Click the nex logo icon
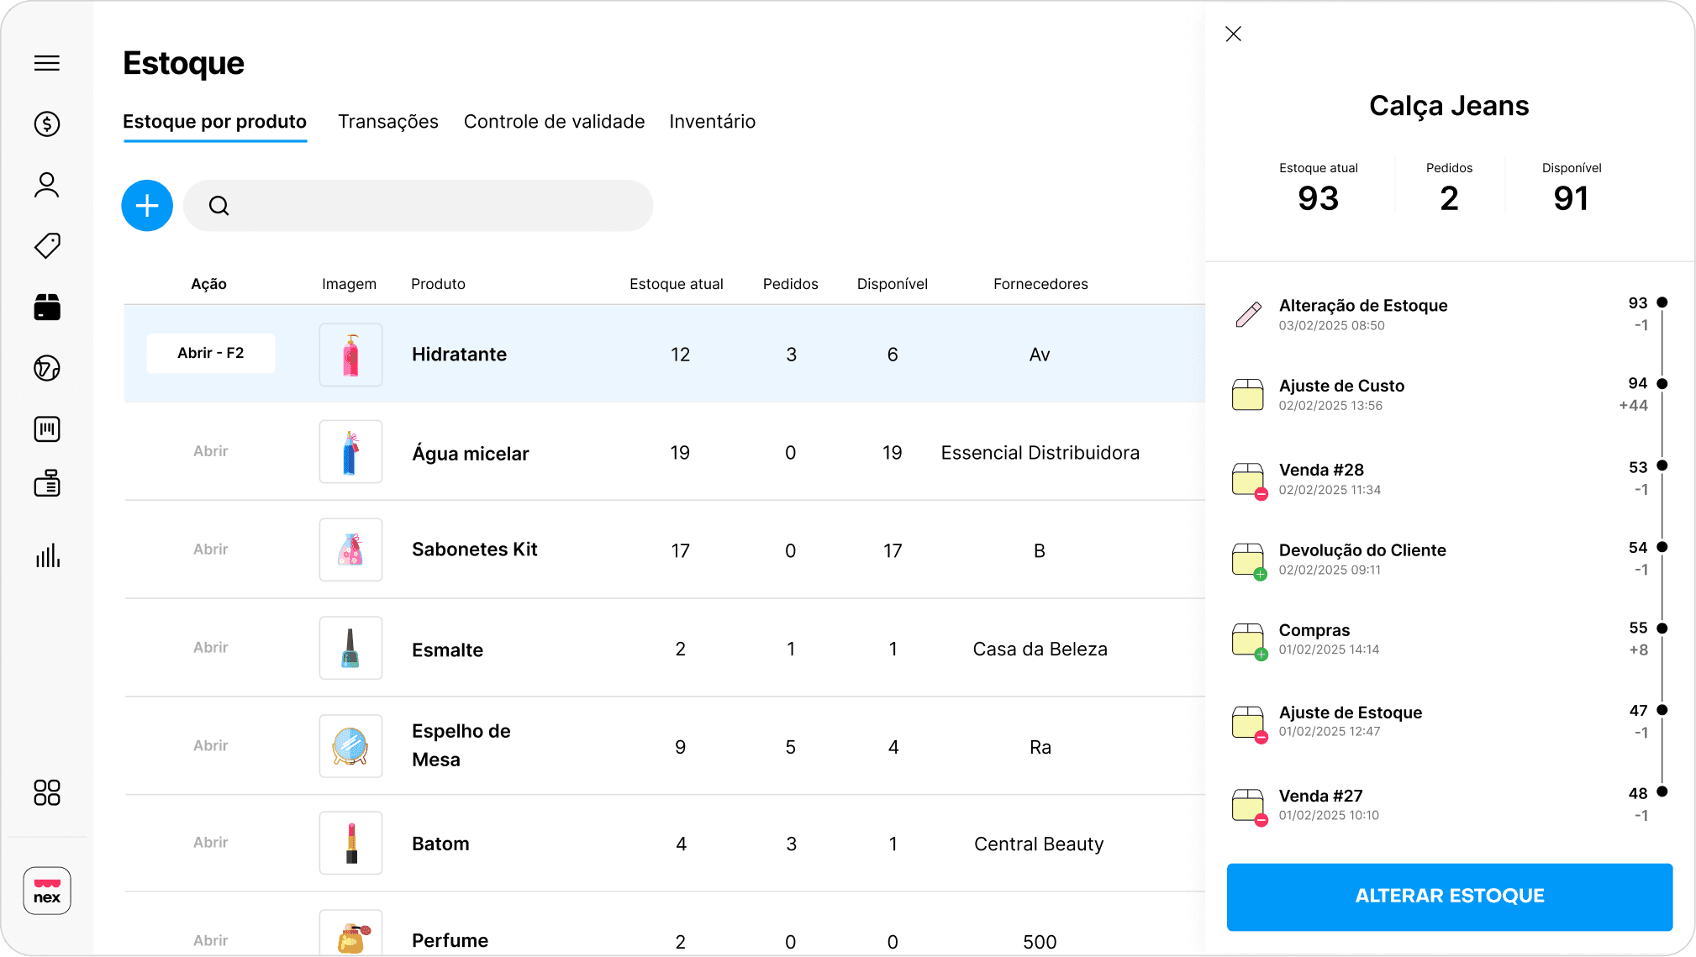Viewport: 1696px width, 957px height. (47, 891)
